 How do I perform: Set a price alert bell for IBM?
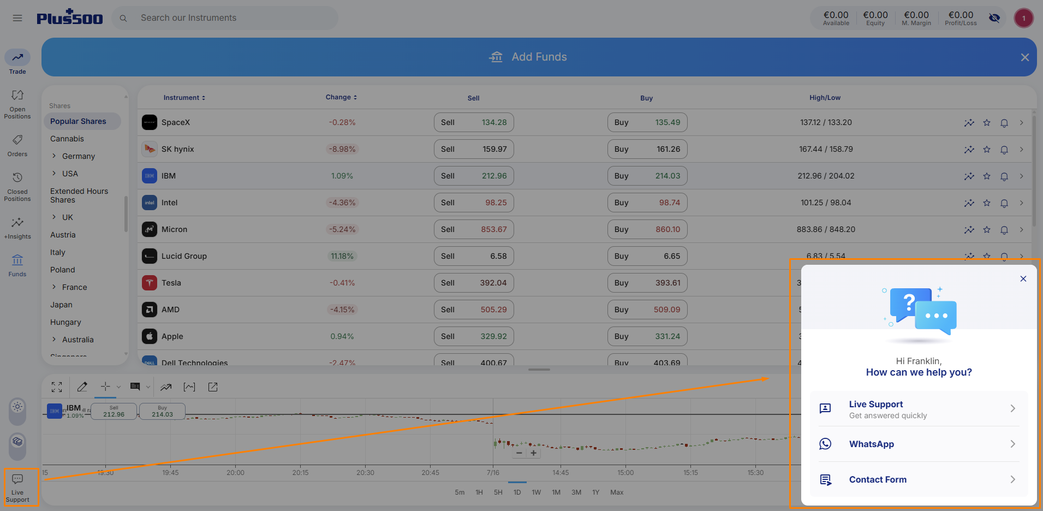(1004, 176)
